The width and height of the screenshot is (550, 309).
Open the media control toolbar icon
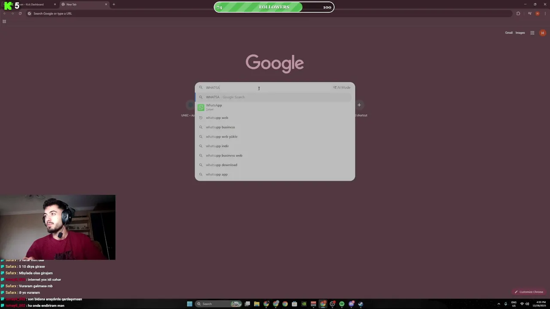coord(530,13)
